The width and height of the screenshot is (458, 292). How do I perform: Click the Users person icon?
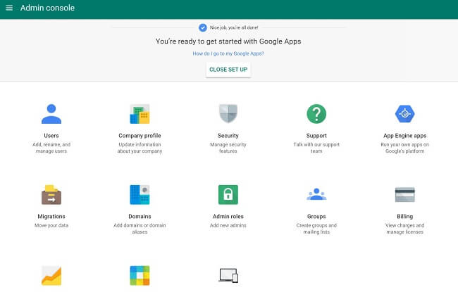[x=51, y=114]
